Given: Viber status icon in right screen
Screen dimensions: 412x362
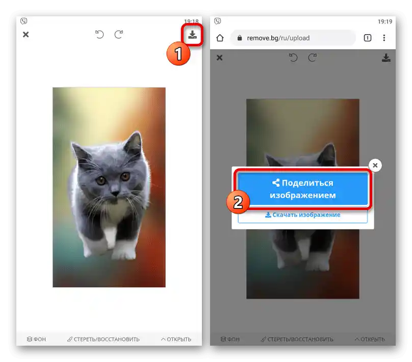Looking at the screenshot, I should [x=218, y=21].
